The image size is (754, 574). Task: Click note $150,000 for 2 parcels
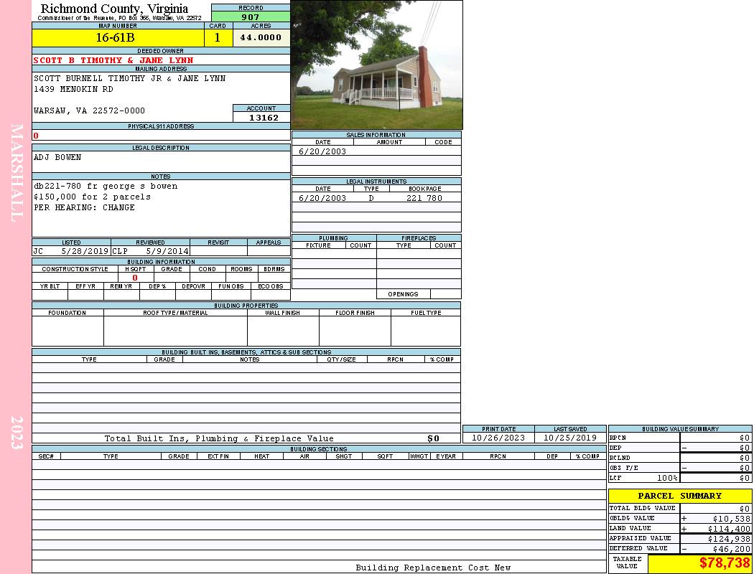[93, 197]
